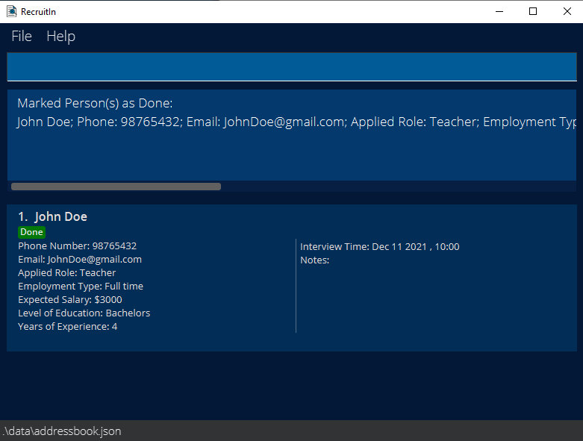The image size is (583, 441).
Task: Click the result line starting 'John Doe; Phone:'
Action: tap(296, 122)
